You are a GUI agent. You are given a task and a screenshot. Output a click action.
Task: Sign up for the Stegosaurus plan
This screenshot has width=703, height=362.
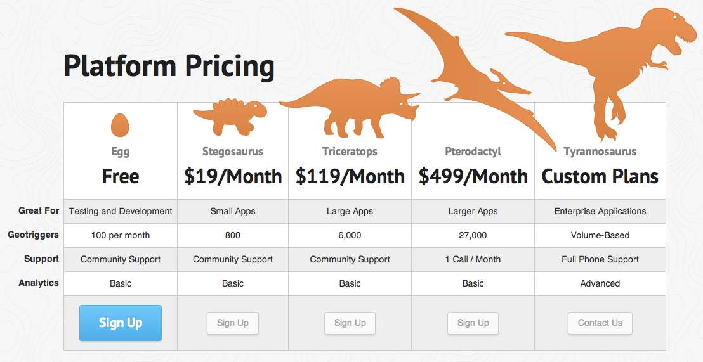[233, 323]
